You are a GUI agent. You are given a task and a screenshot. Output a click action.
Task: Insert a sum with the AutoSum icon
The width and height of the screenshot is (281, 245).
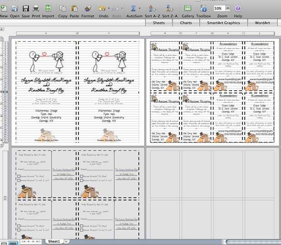tap(133, 9)
